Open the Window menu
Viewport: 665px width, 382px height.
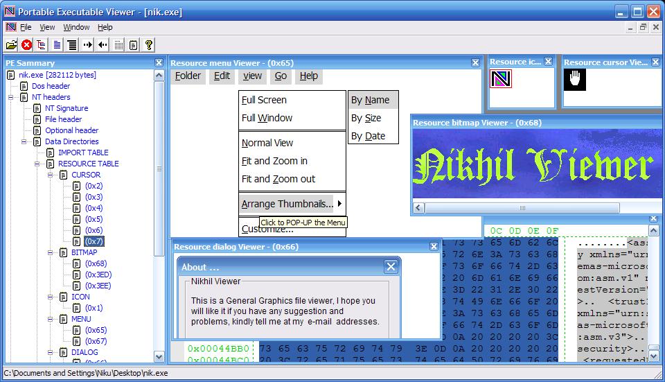[x=76, y=27]
